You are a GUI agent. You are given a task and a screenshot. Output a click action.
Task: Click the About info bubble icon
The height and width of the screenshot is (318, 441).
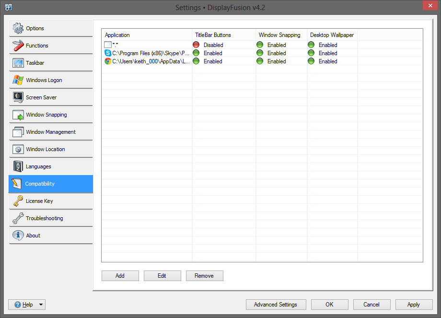(x=18, y=236)
